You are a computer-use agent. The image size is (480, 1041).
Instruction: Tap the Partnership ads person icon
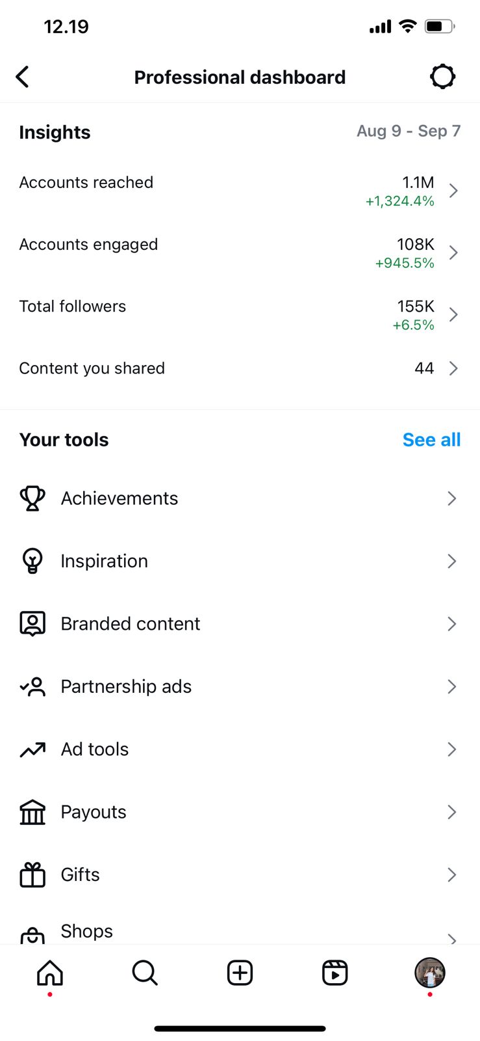tap(32, 686)
